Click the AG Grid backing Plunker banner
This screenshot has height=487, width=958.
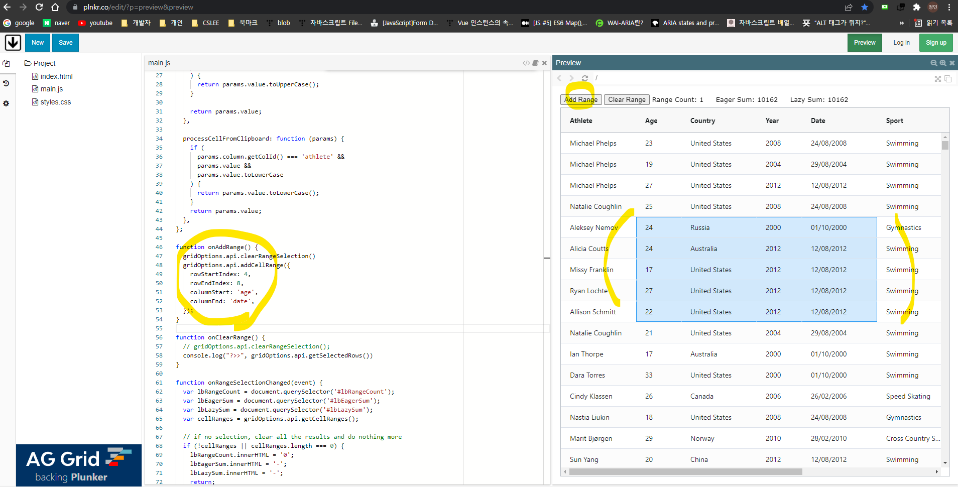(x=79, y=465)
